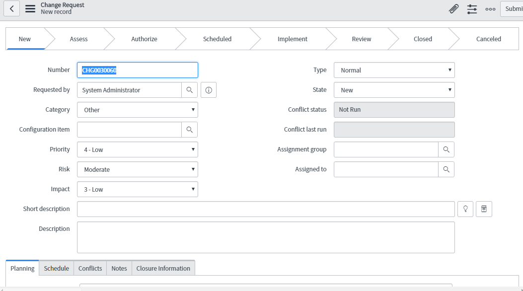This screenshot has height=291, width=523.
Task: Open the Risk dropdown
Action: (x=138, y=169)
